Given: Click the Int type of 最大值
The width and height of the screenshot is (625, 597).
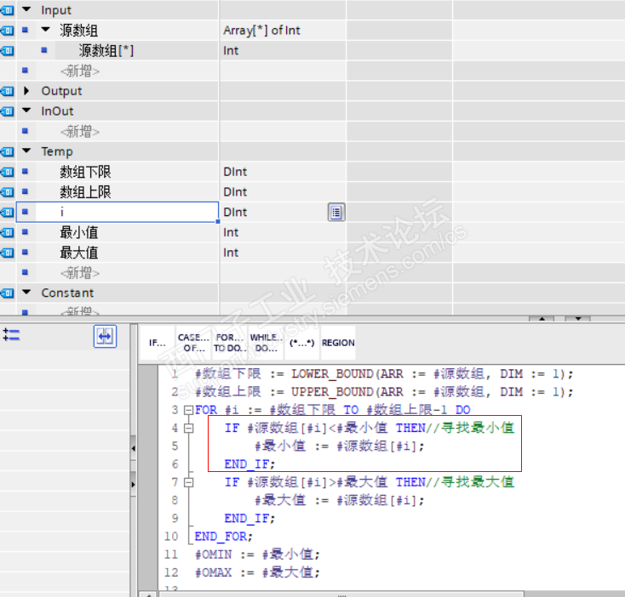Looking at the screenshot, I should coord(231,253).
